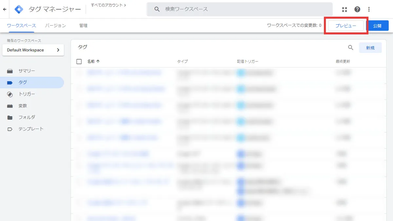Check the checkbox of the first tag row
The width and height of the screenshot is (393, 221).
[x=79, y=73]
